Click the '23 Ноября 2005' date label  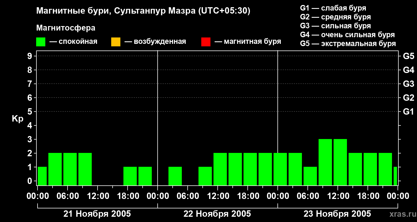click(x=337, y=214)
